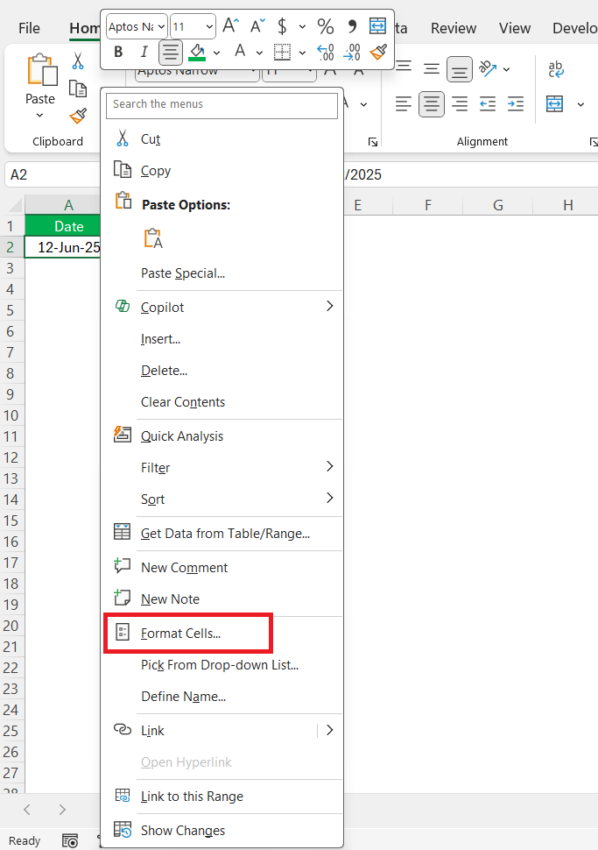Screen dimensions: 598x850
Task: Open the Orientation dropdown arrow
Action: click(506, 69)
